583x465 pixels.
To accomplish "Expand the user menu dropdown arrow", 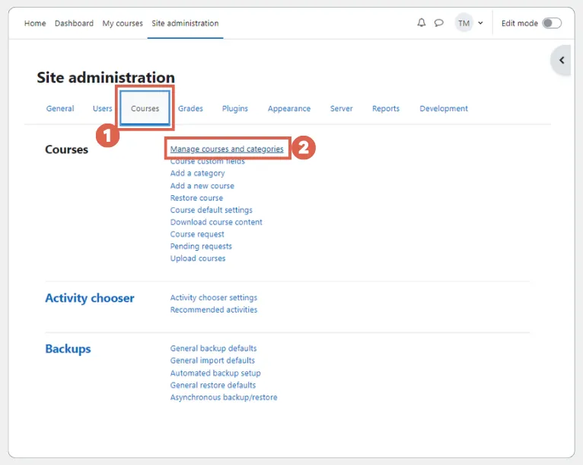I will tap(480, 23).
